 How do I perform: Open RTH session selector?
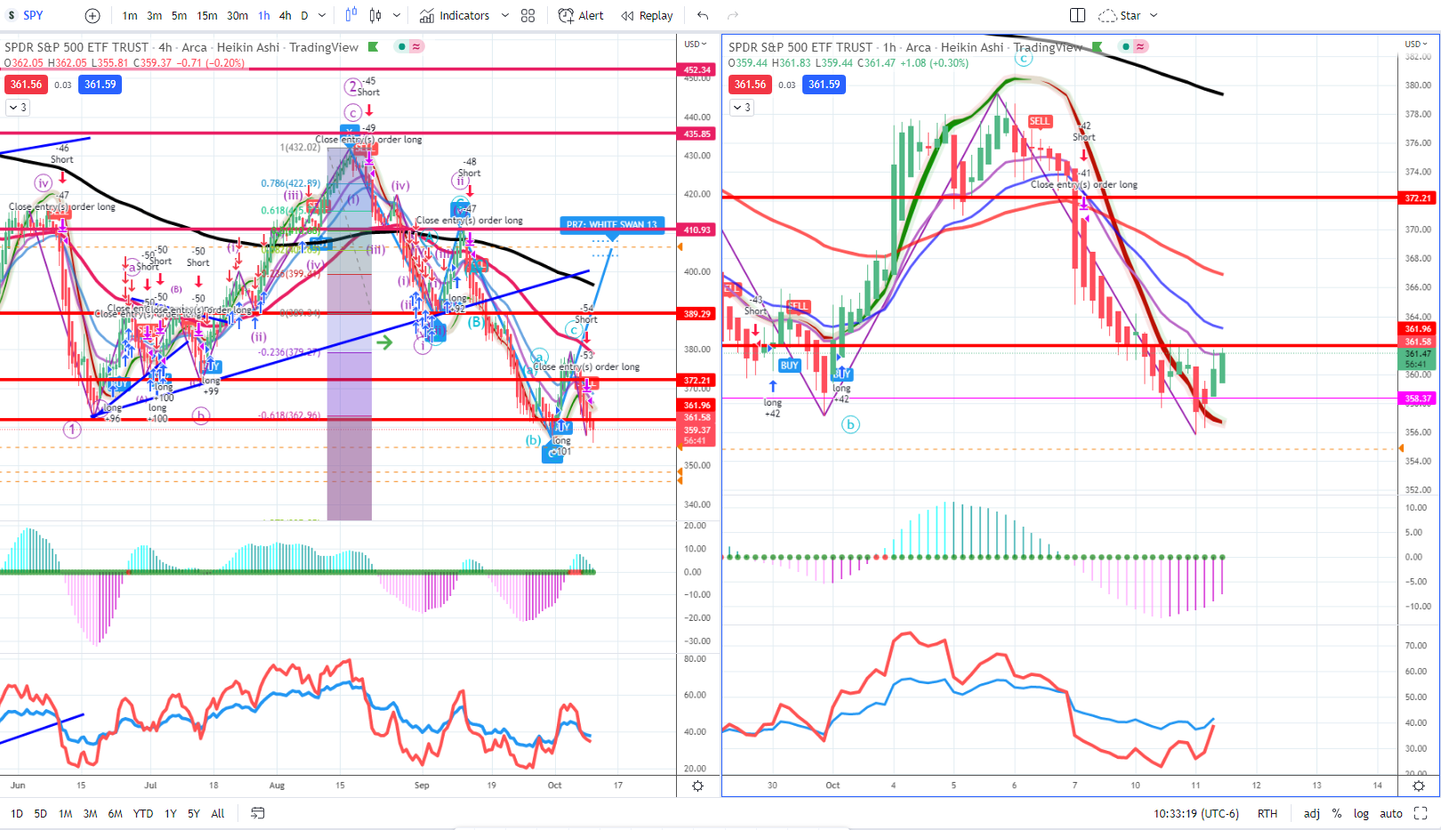[1268, 814]
